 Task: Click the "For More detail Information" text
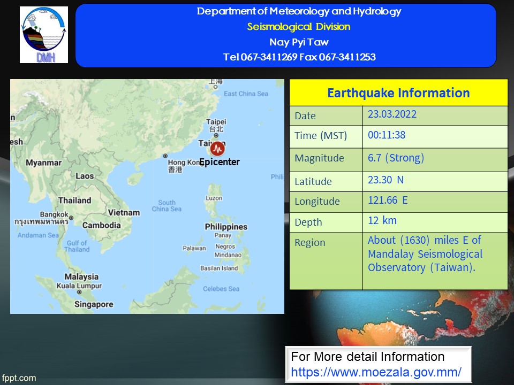tap(368, 357)
